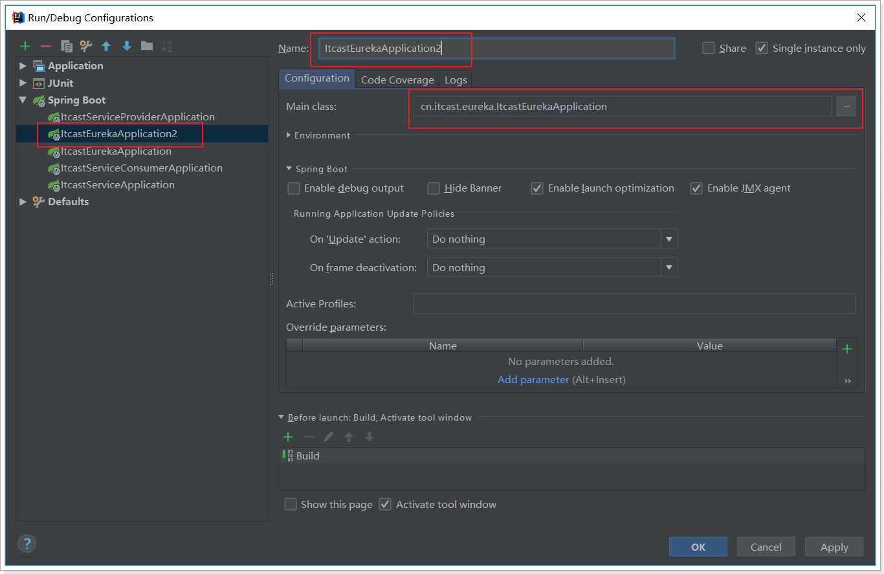
Task: Select ItcastServiceConsumerApplication in the tree
Action: (141, 168)
